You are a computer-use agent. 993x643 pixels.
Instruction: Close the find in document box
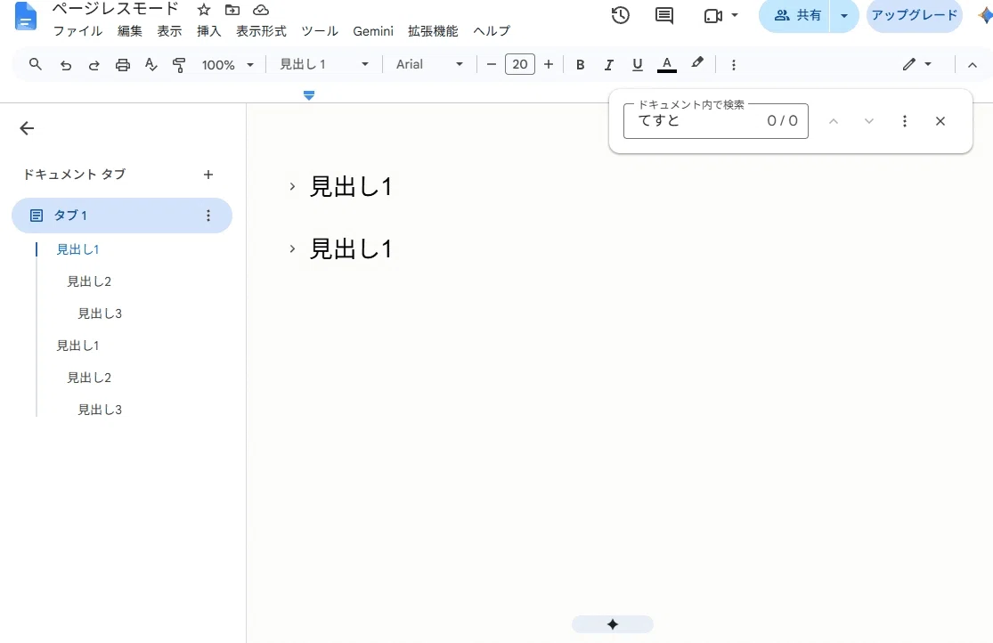click(x=940, y=121)
